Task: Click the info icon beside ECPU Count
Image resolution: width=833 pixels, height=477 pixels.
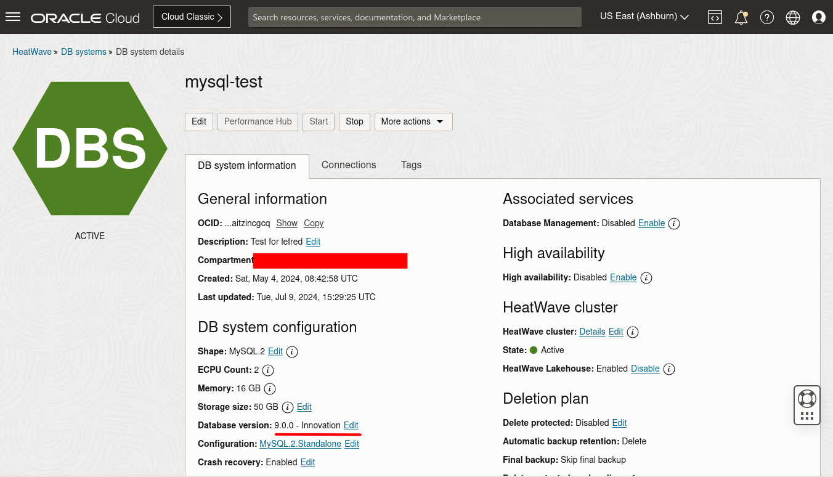Action: click(267, 370)
